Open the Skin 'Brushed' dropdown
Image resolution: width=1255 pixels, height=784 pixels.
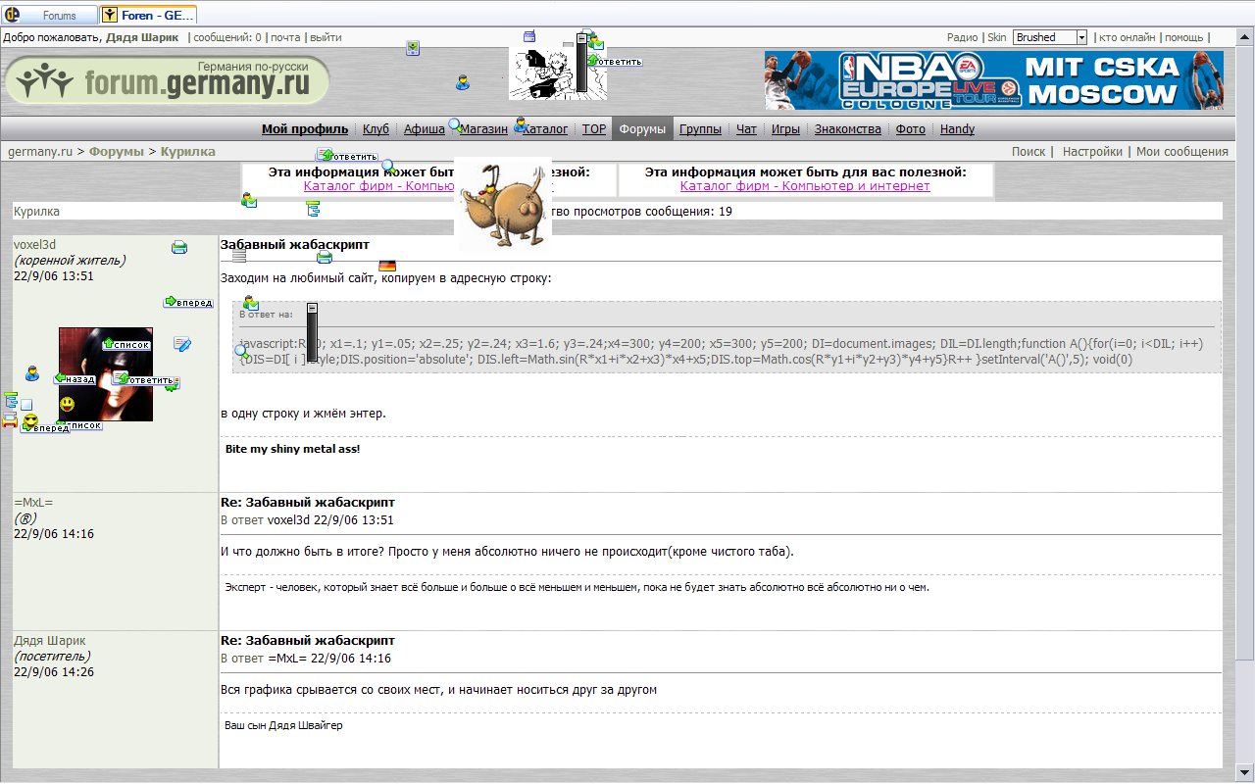click(1081, 37)
